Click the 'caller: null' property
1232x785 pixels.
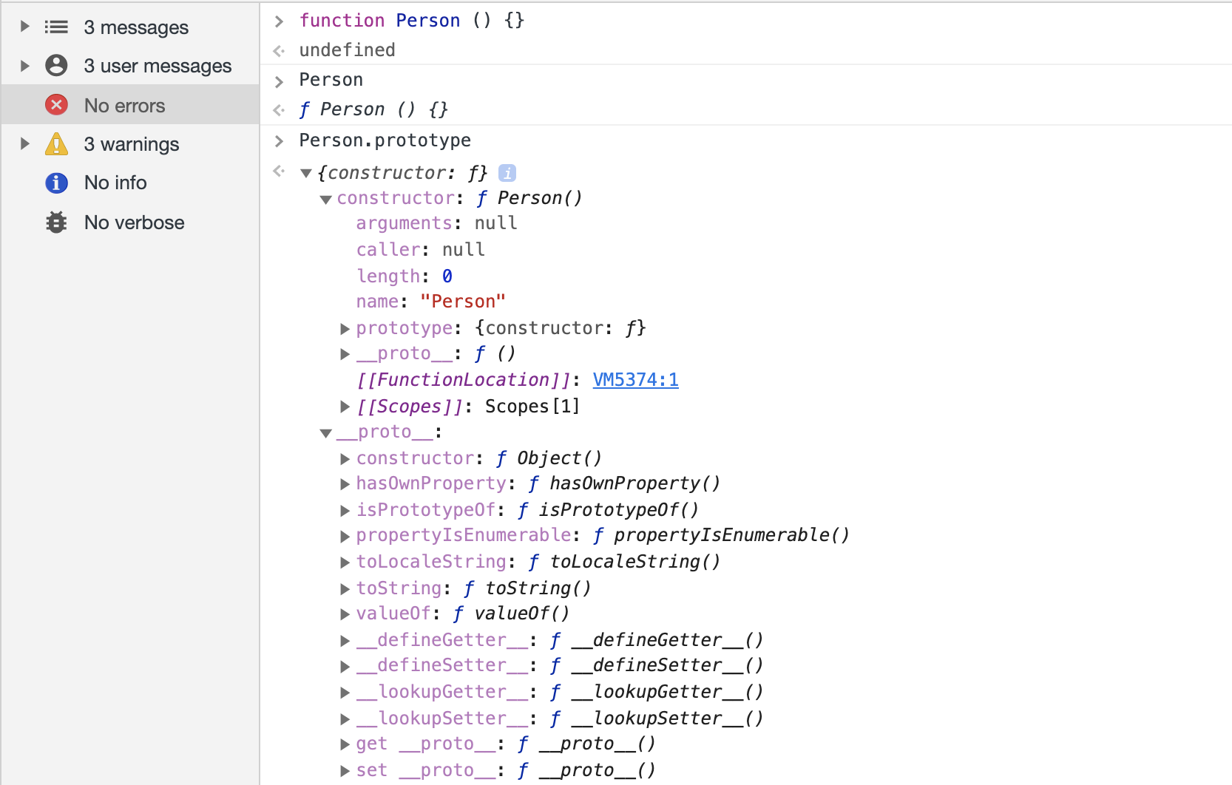point(420,250)
